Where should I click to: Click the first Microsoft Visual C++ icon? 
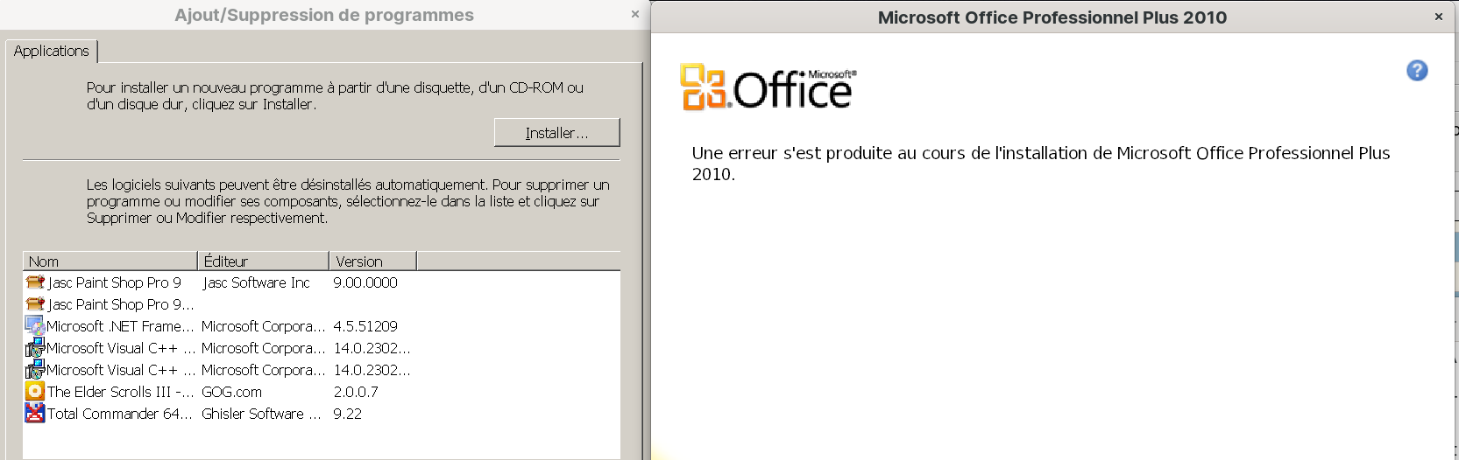[35, 348]
